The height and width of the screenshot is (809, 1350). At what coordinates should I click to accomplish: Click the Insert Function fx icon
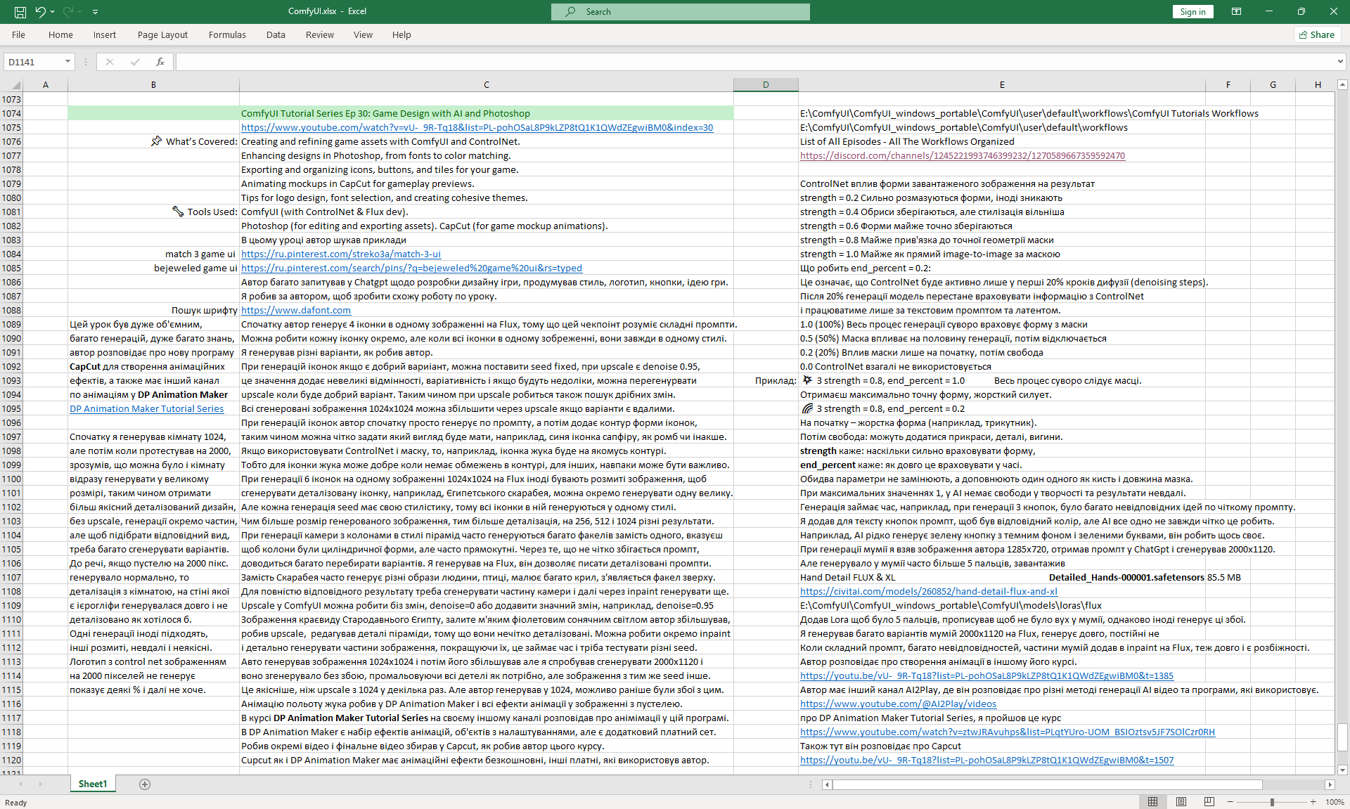point(160,62)
